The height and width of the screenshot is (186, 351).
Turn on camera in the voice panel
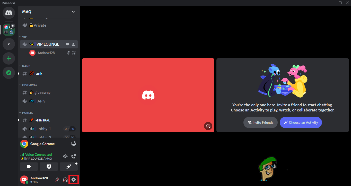pyautogui.click(x=29, y=167)
